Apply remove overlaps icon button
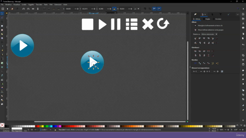The image size is (246, 138). click(x=222, y=72)
